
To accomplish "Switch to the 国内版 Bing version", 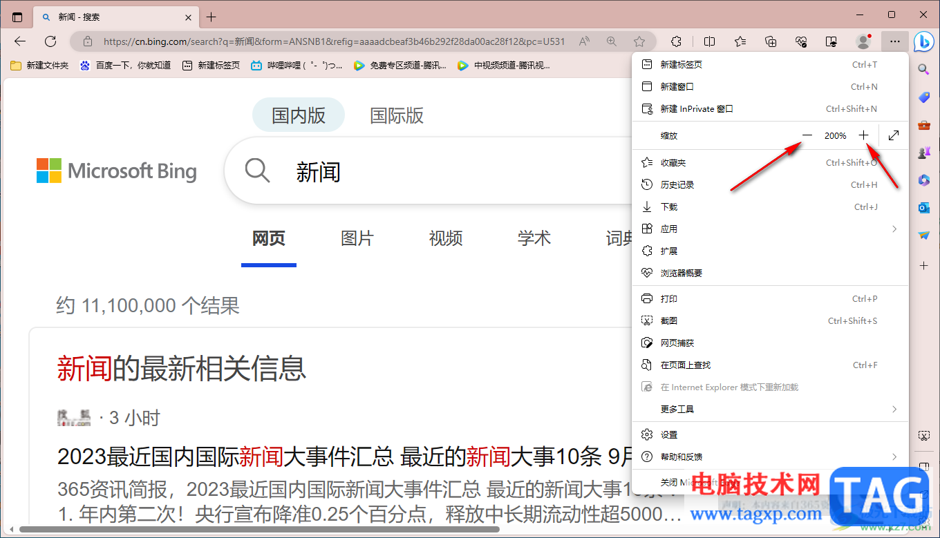I will pyautogui.click(x=299, y=115).
